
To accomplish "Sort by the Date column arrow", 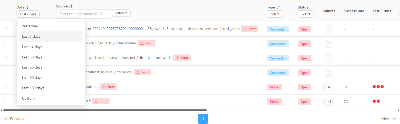I will 27,7.
